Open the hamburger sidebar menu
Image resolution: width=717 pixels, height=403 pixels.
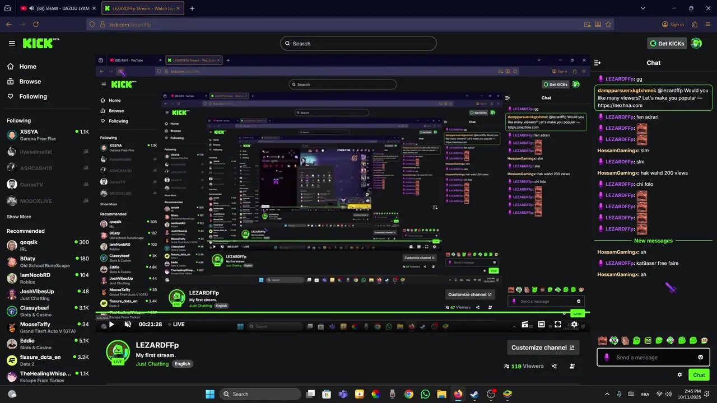click(12, 43)
